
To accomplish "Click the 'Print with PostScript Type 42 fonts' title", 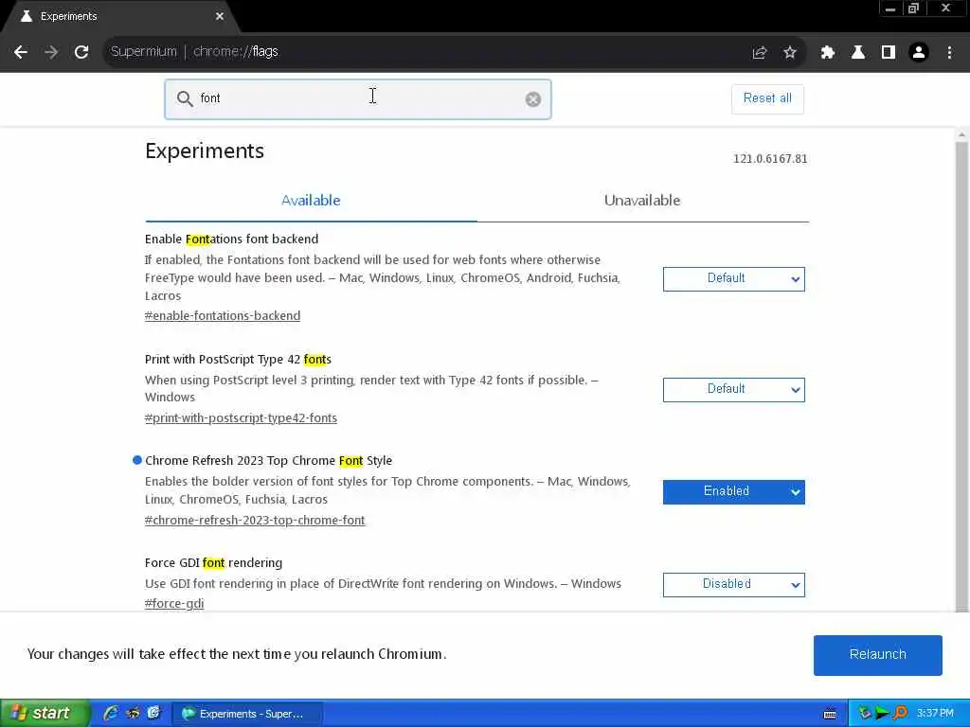I will (238, 359).
